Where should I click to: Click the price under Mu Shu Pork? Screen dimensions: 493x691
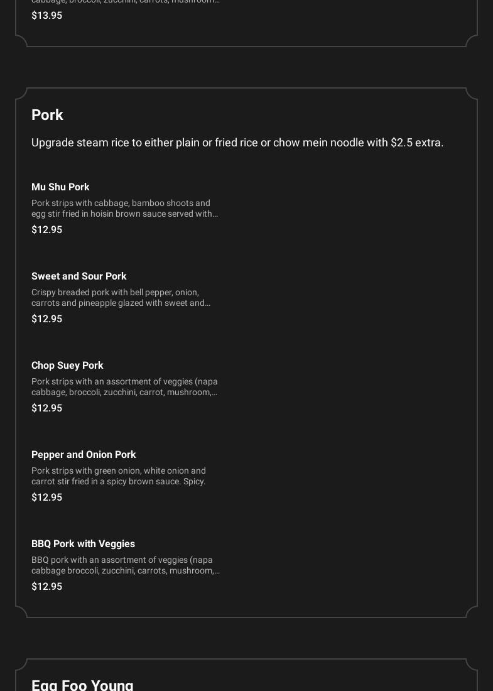(x=46, y=230)
